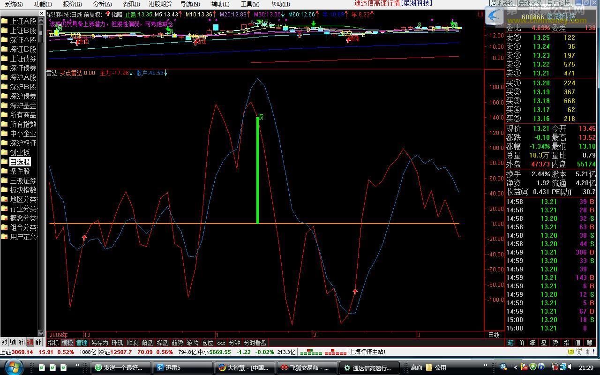Open 中小企业 category
The image size is (600, 375).
(x=19, y=134)
